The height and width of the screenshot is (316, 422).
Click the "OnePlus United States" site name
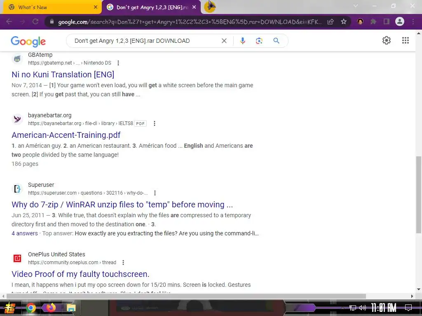[56, 254]
